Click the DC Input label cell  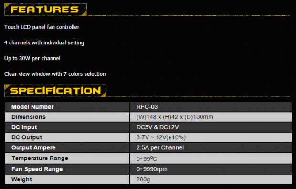click(x=67, y=127)
